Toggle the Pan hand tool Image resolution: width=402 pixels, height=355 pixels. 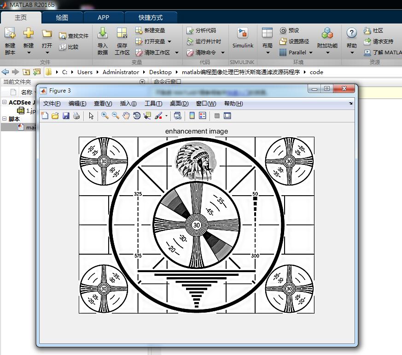tap(126, 116)
